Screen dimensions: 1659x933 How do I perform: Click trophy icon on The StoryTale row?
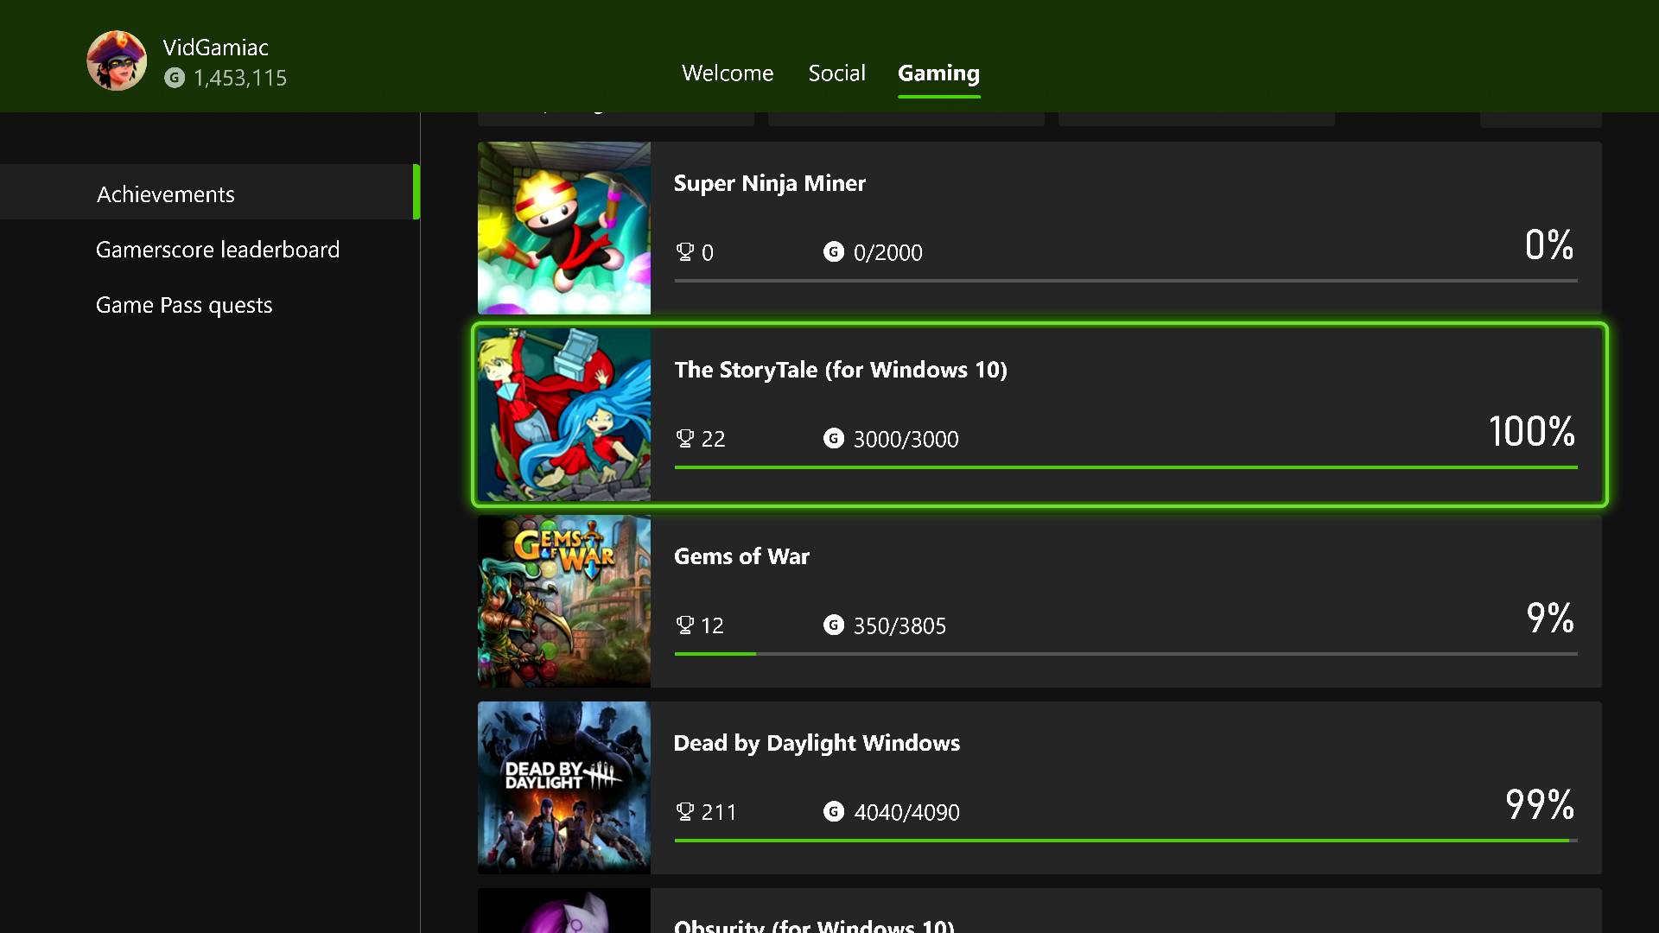pos(684,439)
